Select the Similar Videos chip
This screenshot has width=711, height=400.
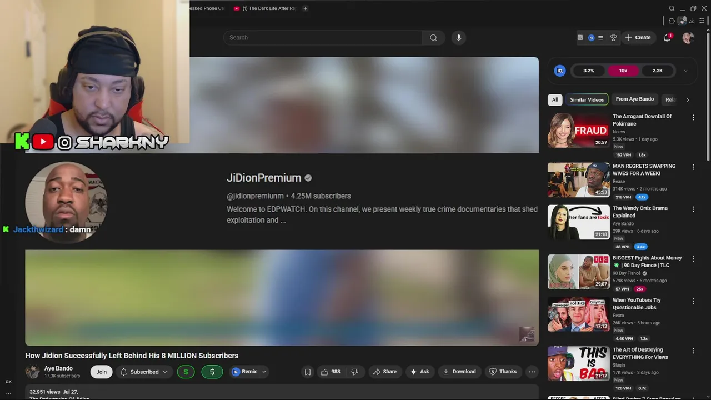(587, 99)
